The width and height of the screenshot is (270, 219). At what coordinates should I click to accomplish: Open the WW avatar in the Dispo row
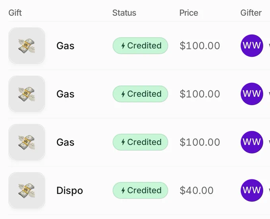tap(252, 190)
